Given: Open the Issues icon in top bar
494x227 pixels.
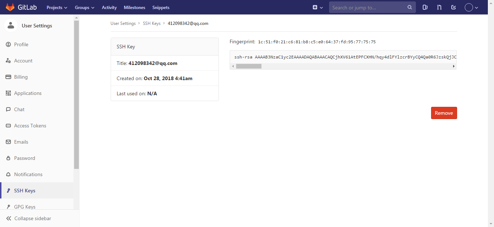Looking at the screenshot, I should point(425,7).
